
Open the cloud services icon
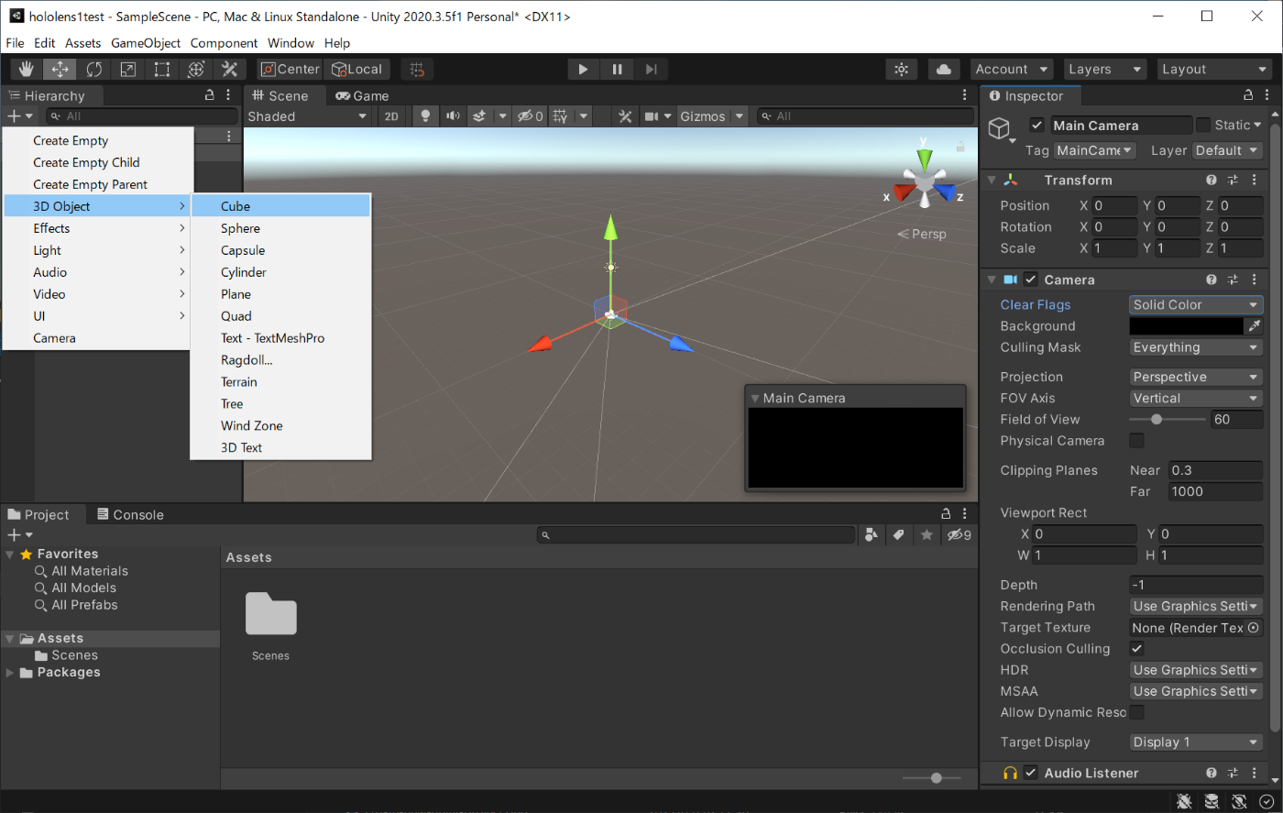pos(943,69)
